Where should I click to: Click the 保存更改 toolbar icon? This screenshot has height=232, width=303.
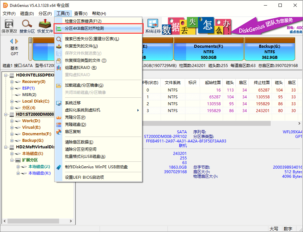click(x=9, y=24)
